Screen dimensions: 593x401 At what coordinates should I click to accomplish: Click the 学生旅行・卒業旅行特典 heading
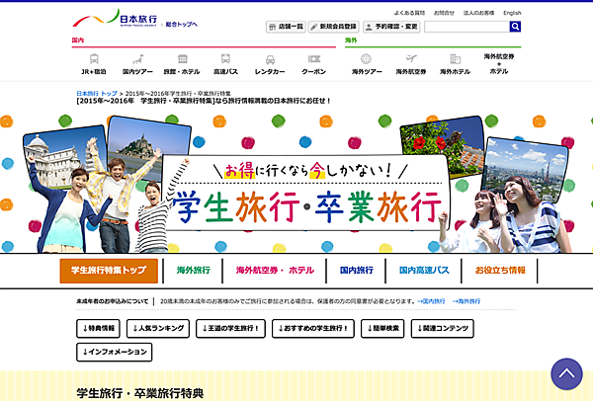pyautogui.click(x=140, y=393)
